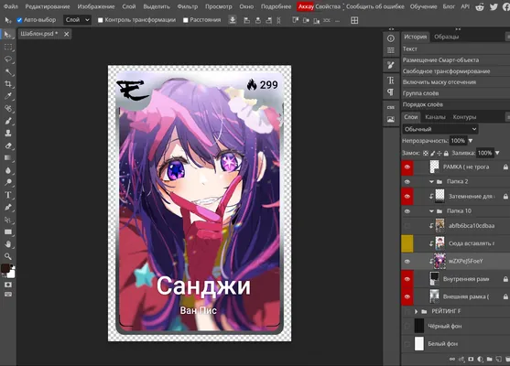Open the Character panel icon

pos(391,81)
